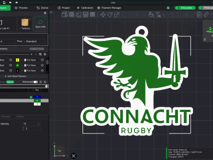The image size is (213, 160).
Task: Select the blue filament 1 cell in object list
Action: (x=37, y=97)
